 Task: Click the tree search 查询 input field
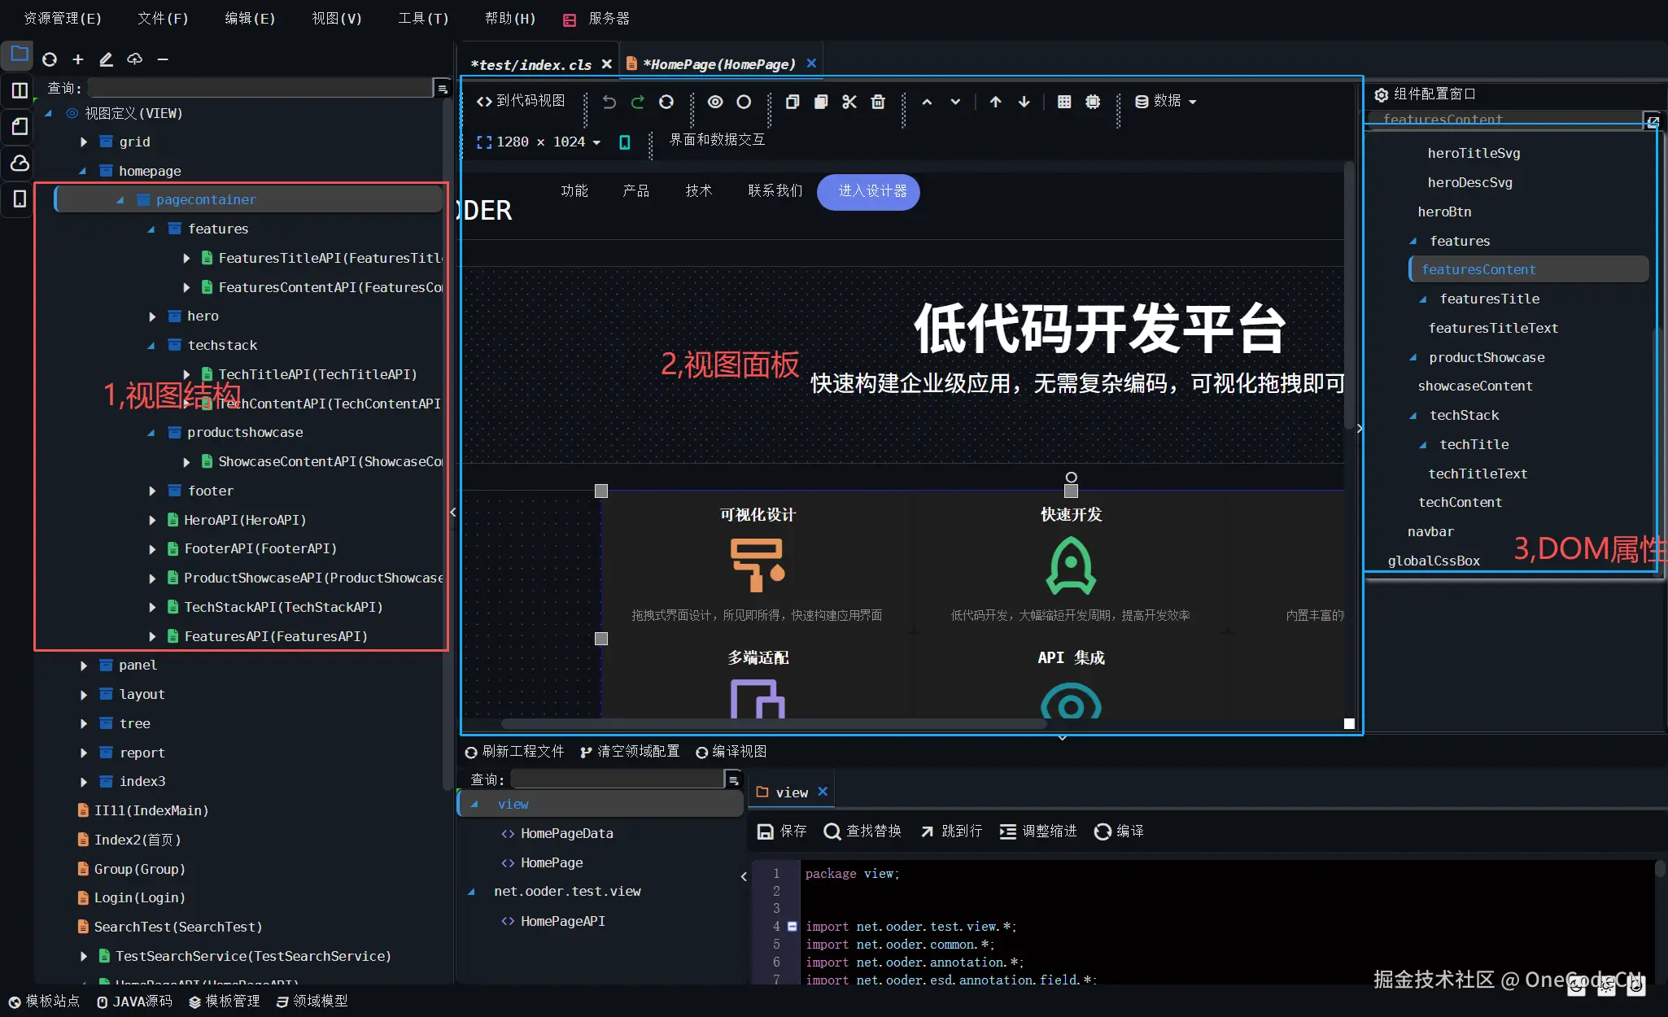point(260,88)
